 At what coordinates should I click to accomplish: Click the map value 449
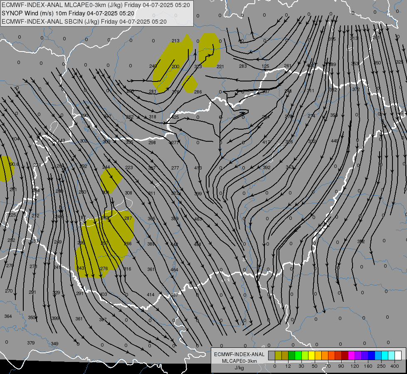tap(335, 141)
